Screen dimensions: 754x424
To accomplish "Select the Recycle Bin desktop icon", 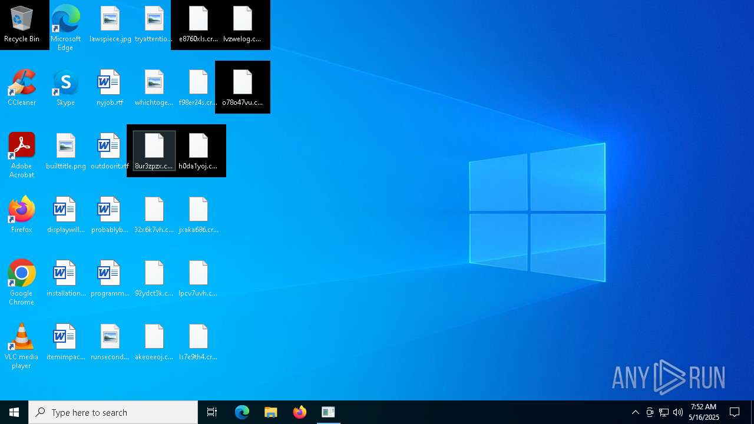I will [22, 25].
